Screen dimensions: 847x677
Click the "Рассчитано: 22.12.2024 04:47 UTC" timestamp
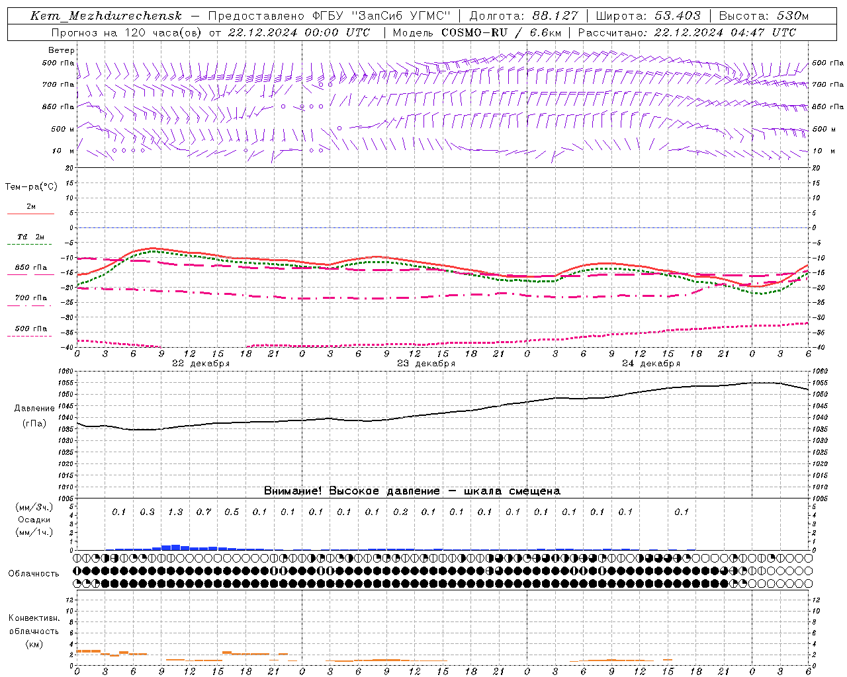687,32
